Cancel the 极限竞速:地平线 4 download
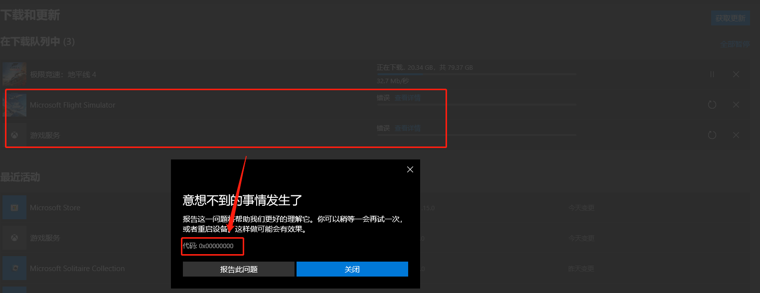Screen dimensions: 760x293 [x=736, y=74]
